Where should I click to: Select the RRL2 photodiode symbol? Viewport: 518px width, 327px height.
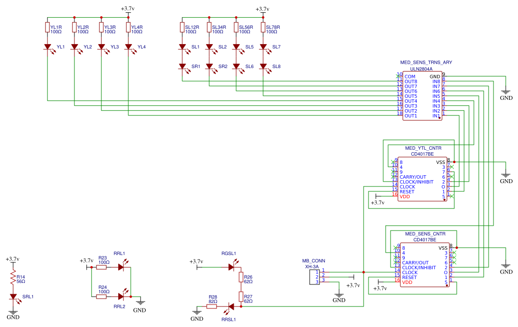tap(121, 295)
